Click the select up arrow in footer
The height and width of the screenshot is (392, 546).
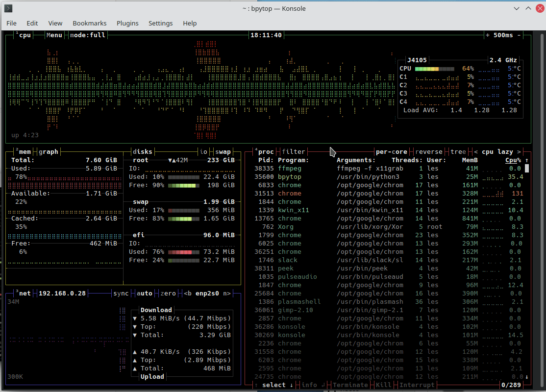point(256,385)
